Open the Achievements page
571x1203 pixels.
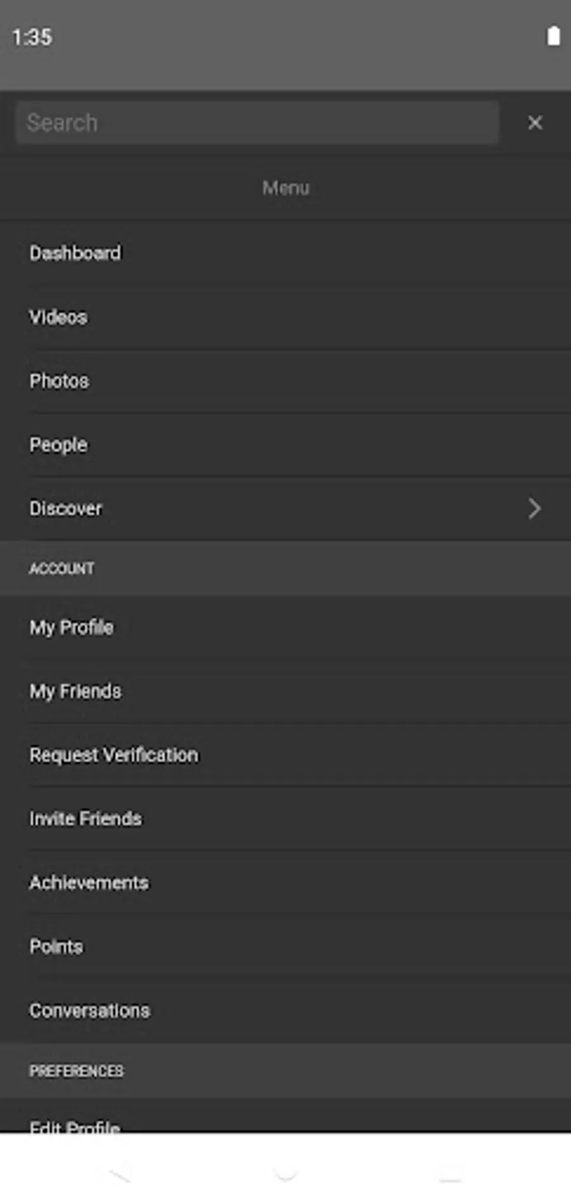(285, 883)
